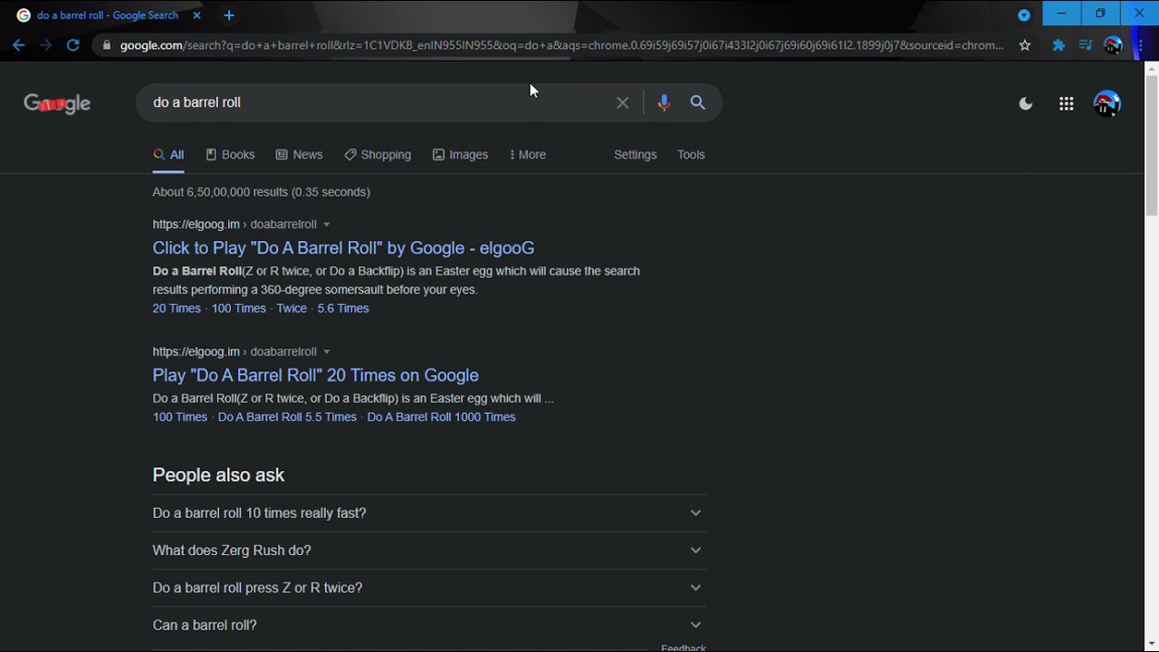Click in the Google search input field

click(x=380, y=103)
